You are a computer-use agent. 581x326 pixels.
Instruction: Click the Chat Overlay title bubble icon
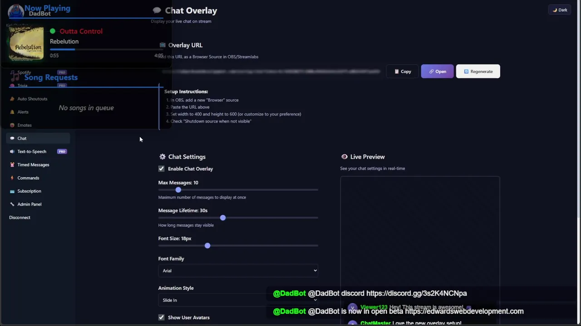click(157, 10)
